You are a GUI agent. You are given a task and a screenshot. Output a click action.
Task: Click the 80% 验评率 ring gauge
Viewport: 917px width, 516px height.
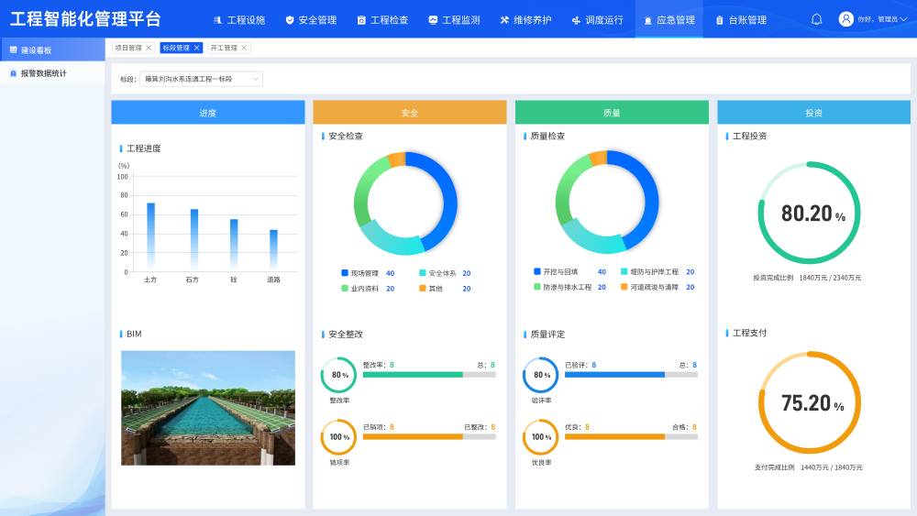[x=540, y=375]
